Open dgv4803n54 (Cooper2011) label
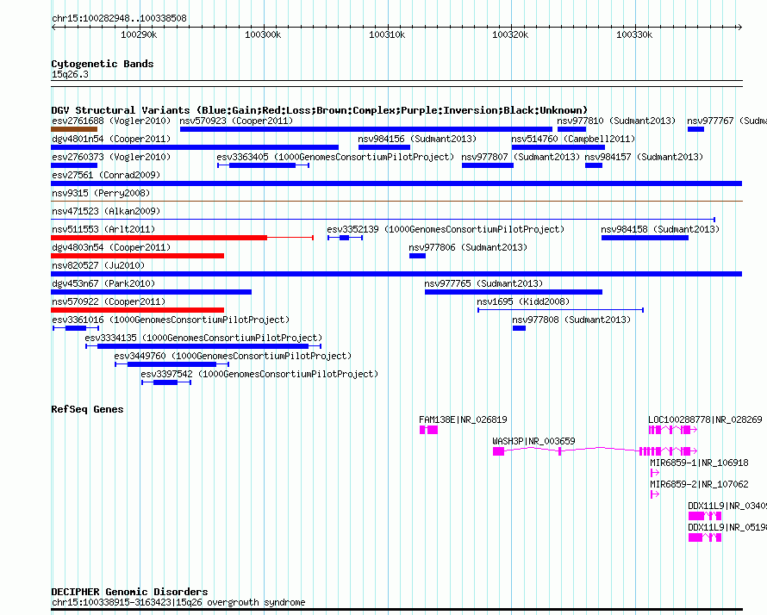The height and width of the screenshot is (615, 767). (x=111, y=247)
